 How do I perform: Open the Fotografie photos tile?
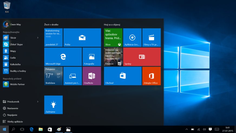[x=91, y=57]
